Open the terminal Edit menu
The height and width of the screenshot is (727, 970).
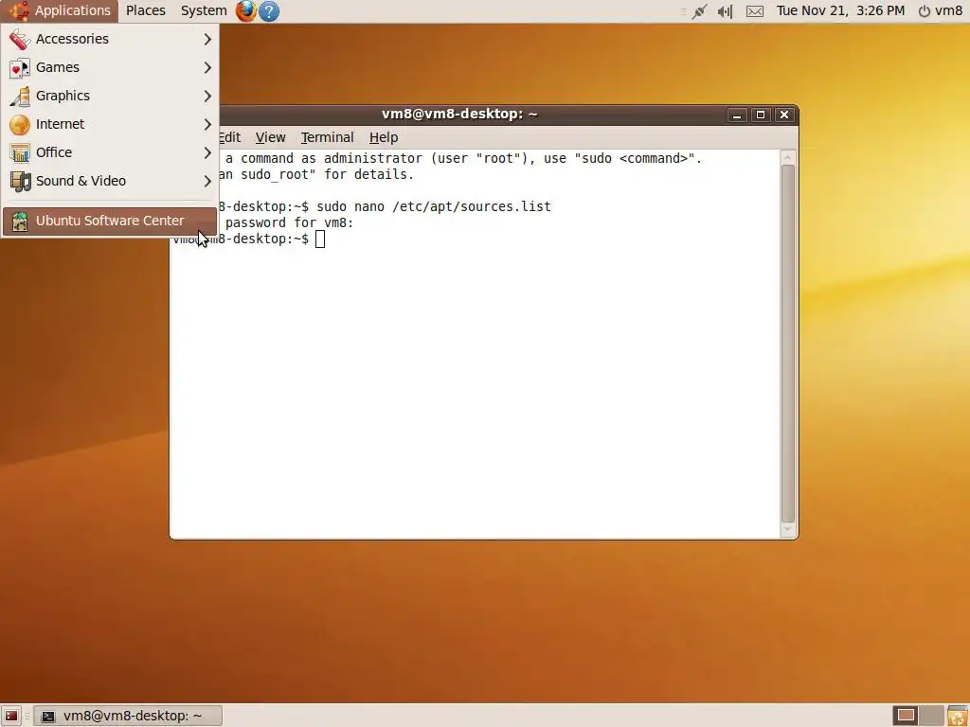point(229,137)
